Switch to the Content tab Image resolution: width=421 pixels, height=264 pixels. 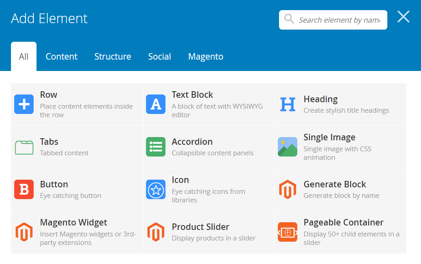[61, 57]
